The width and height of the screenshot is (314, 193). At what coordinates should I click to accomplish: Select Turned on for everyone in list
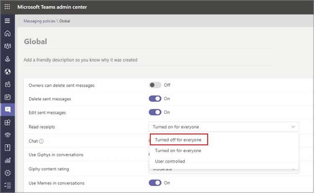(x=178, y=151)
